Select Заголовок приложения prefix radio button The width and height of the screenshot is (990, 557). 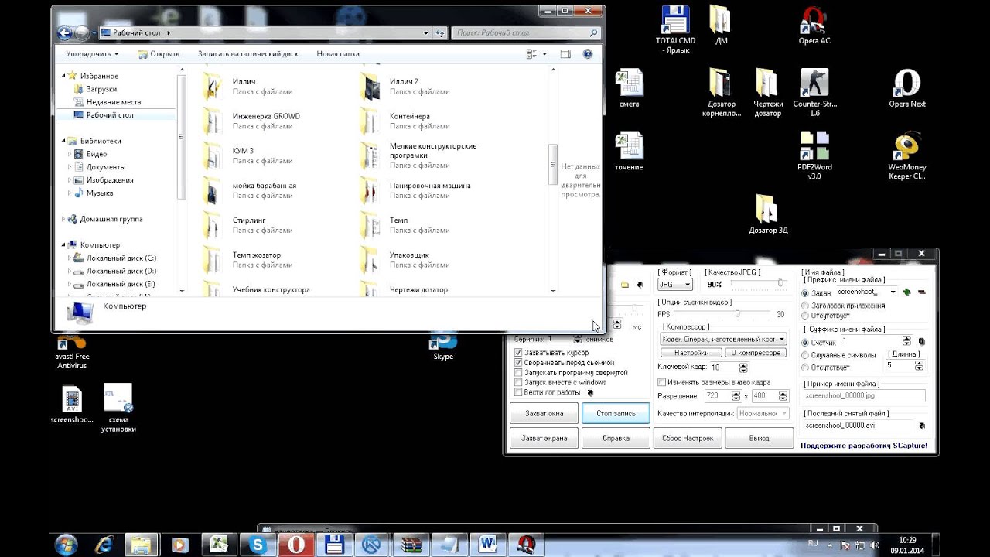pos(805,306)
